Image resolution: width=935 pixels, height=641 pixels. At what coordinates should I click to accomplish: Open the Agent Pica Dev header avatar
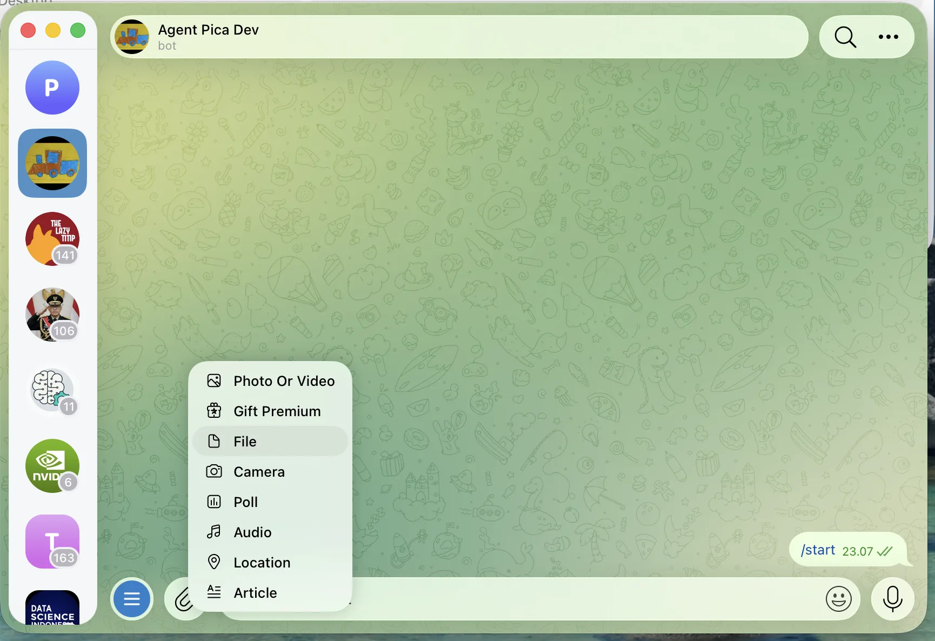pos(132,37)
